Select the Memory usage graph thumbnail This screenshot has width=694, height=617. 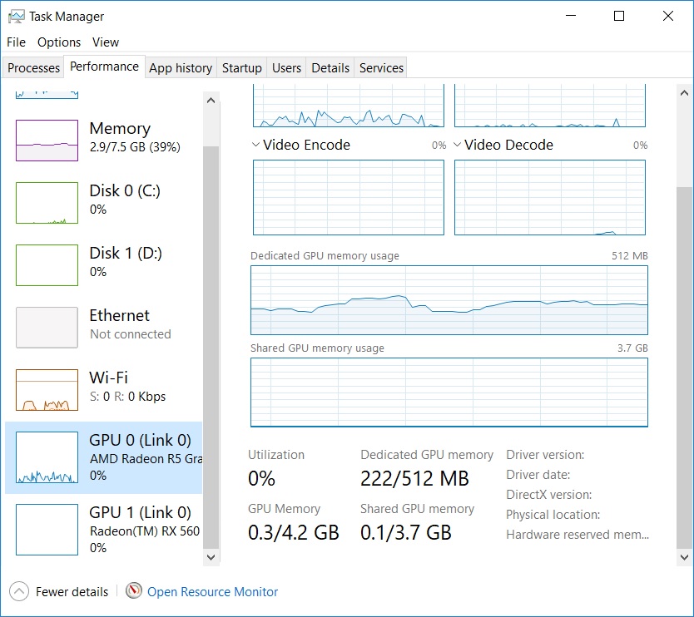(47, 141)
